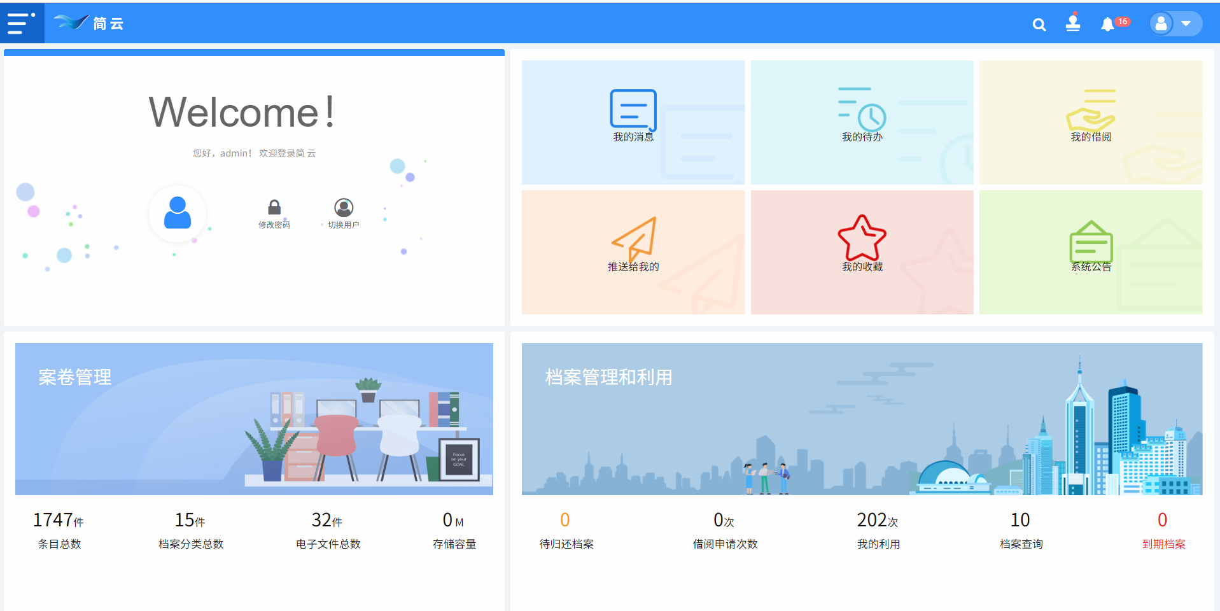Click the 切换用户 label
Image resolution: width=1220 pixels, height=611 pixels.
[344, 225]
